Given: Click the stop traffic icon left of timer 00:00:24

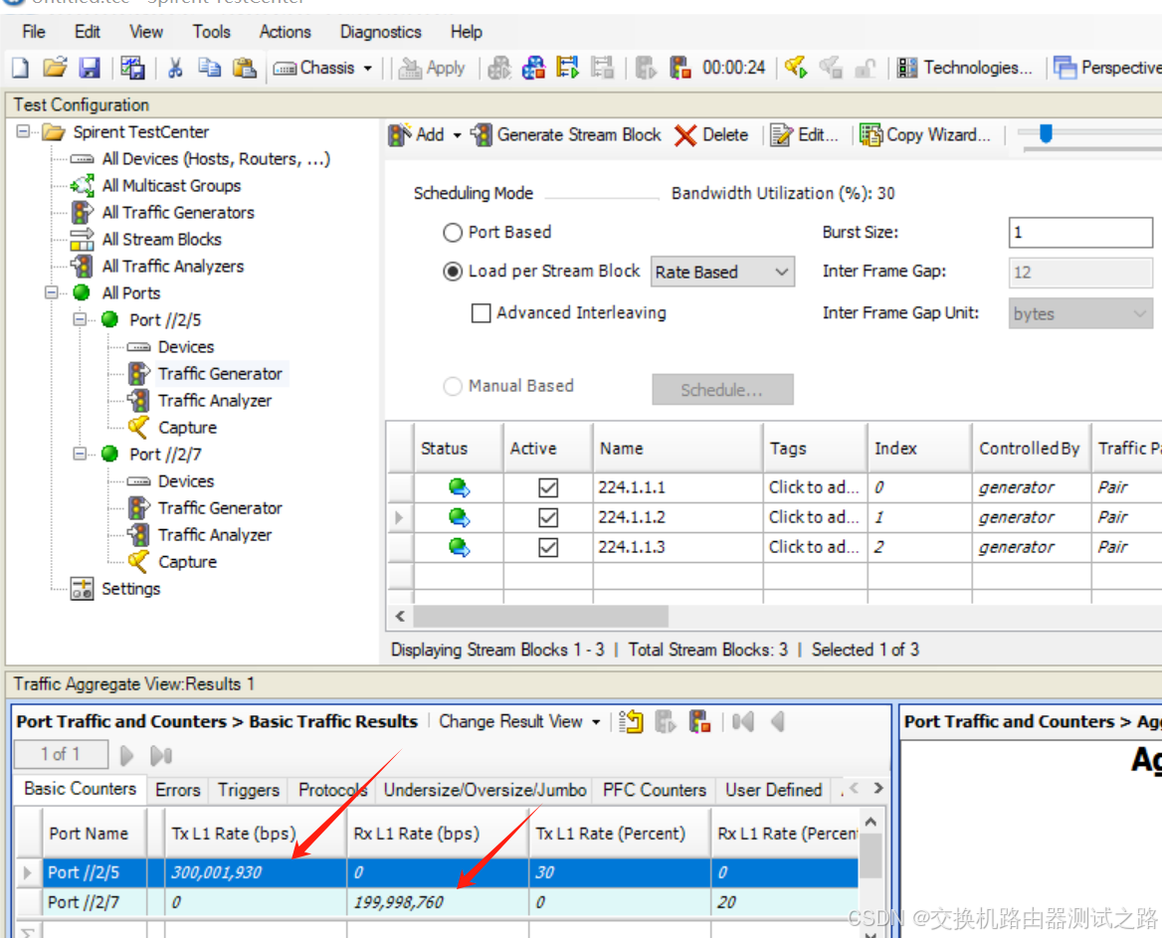Looking at the screenshot, I should (x=680, y=69).
